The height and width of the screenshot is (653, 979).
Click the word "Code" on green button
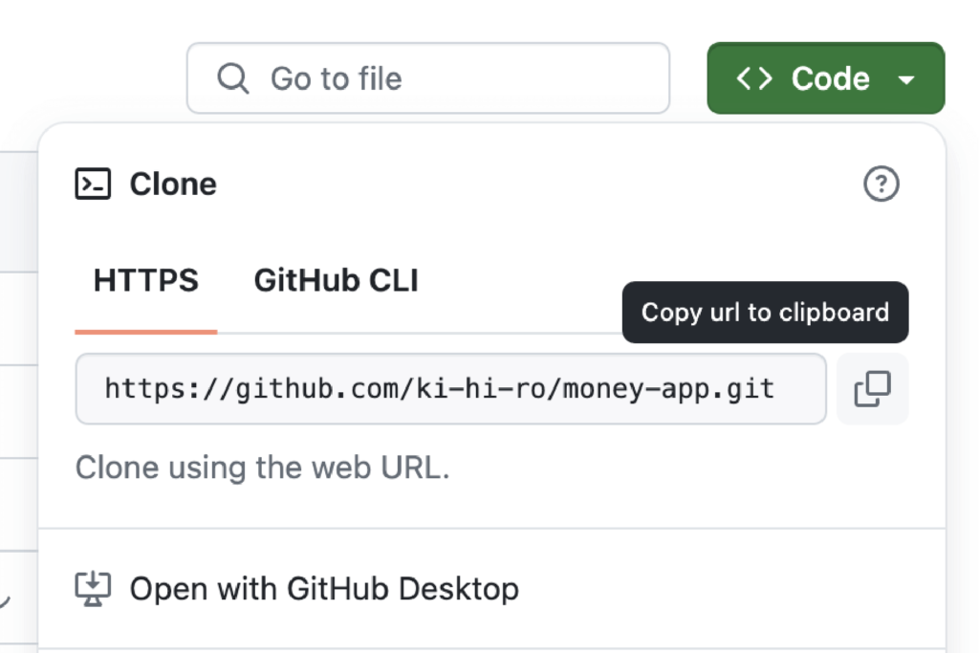830,78
